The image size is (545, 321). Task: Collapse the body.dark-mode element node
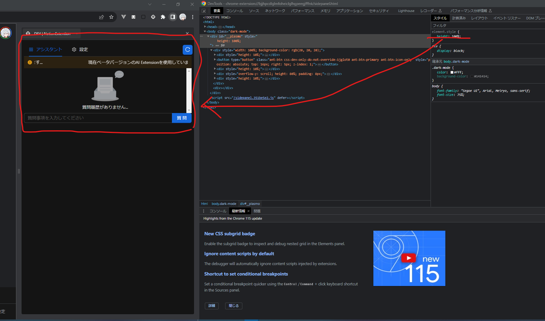point(205,31)
